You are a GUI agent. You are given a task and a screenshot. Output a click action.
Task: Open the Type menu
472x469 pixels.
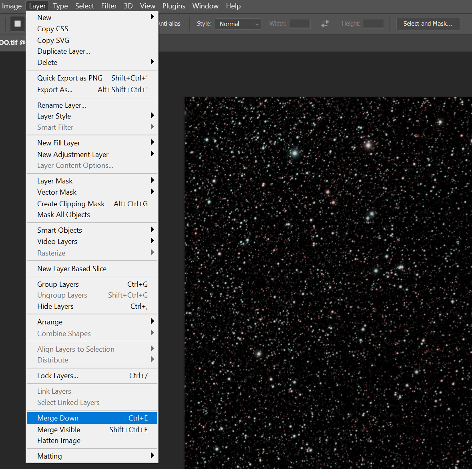60,6
